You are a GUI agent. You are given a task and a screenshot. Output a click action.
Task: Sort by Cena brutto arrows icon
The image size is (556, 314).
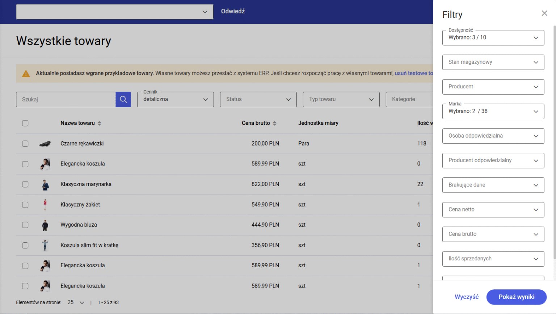tap(274, 123)
